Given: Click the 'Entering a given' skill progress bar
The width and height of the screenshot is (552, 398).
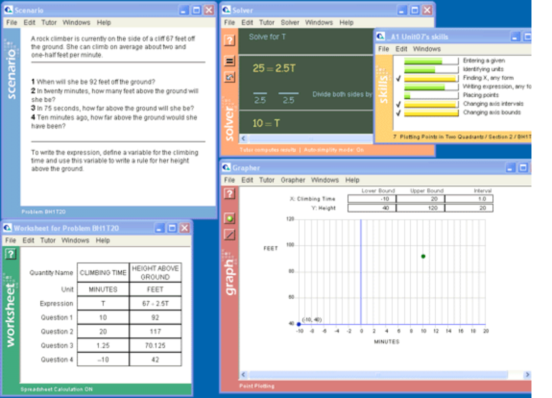Looking at the screenshot, I should tap(431, 61).
